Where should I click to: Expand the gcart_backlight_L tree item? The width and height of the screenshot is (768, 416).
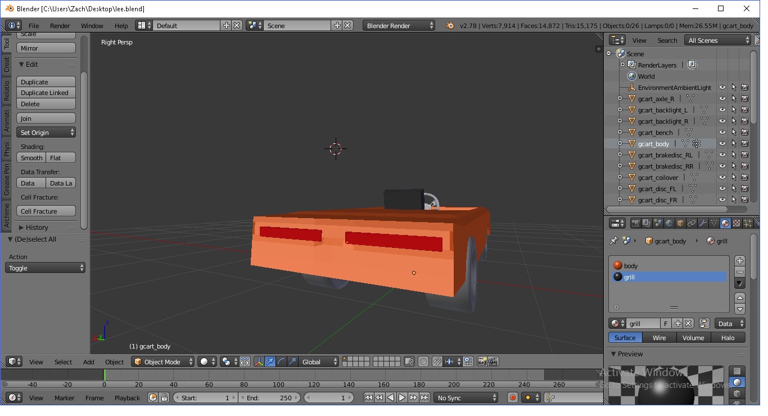(620, 110)
